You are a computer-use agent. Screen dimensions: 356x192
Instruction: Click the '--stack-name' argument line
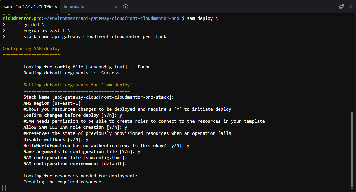coord(92,37)
